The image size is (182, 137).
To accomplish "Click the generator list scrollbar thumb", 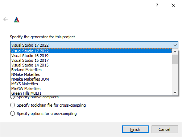I will (175, 59).
